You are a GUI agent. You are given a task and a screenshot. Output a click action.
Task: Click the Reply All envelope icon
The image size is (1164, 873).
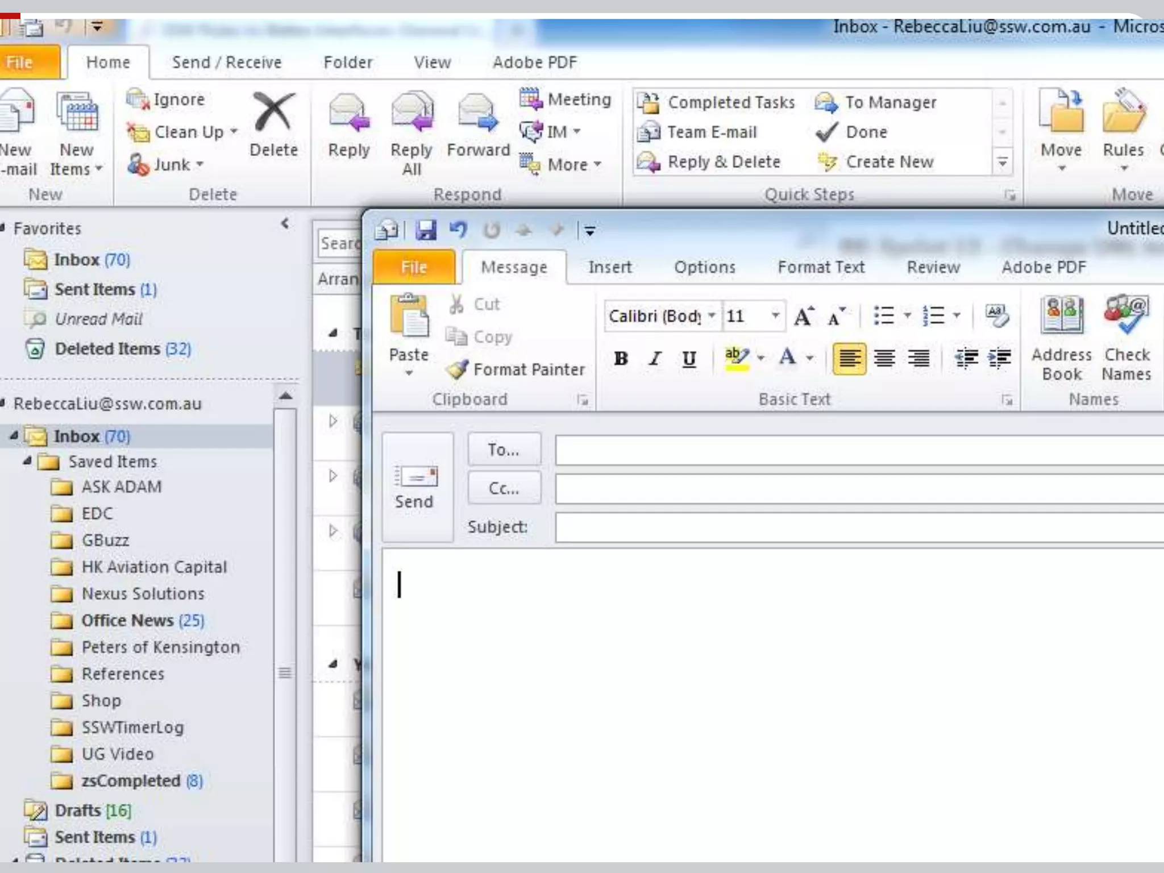[411, 114]
